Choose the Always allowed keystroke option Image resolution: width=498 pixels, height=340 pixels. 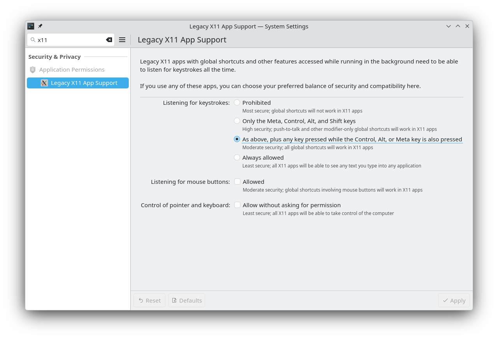(x=237, y=157)
